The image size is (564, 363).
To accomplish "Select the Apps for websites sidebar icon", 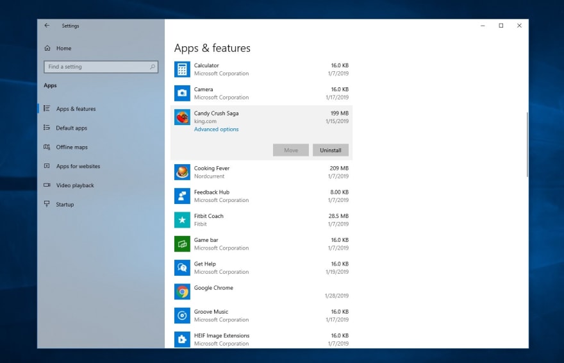I will click(x=47, y=166).
